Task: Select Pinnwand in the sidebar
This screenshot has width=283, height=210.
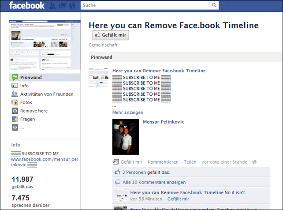Action: pos(45,77)
